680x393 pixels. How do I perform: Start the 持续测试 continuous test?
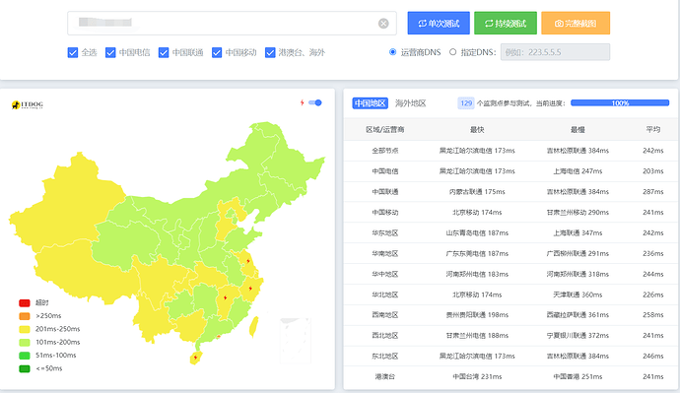pos(506,23)
